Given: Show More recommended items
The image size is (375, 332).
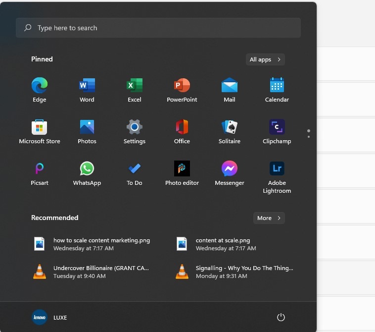Looking at the screenshot, I should (269, 218).
